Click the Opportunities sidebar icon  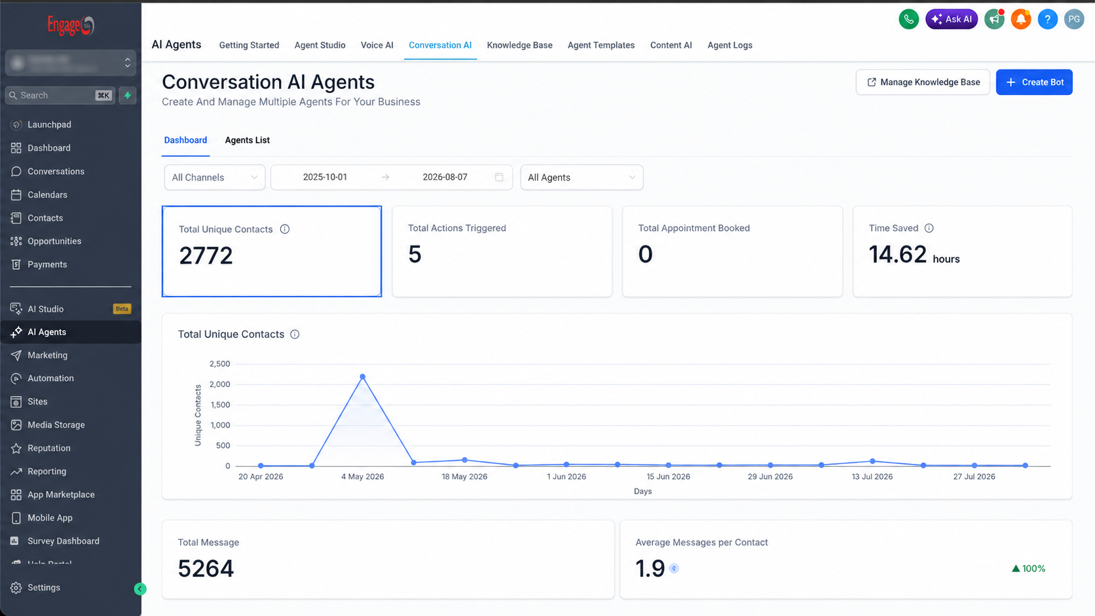coord(16,241)
